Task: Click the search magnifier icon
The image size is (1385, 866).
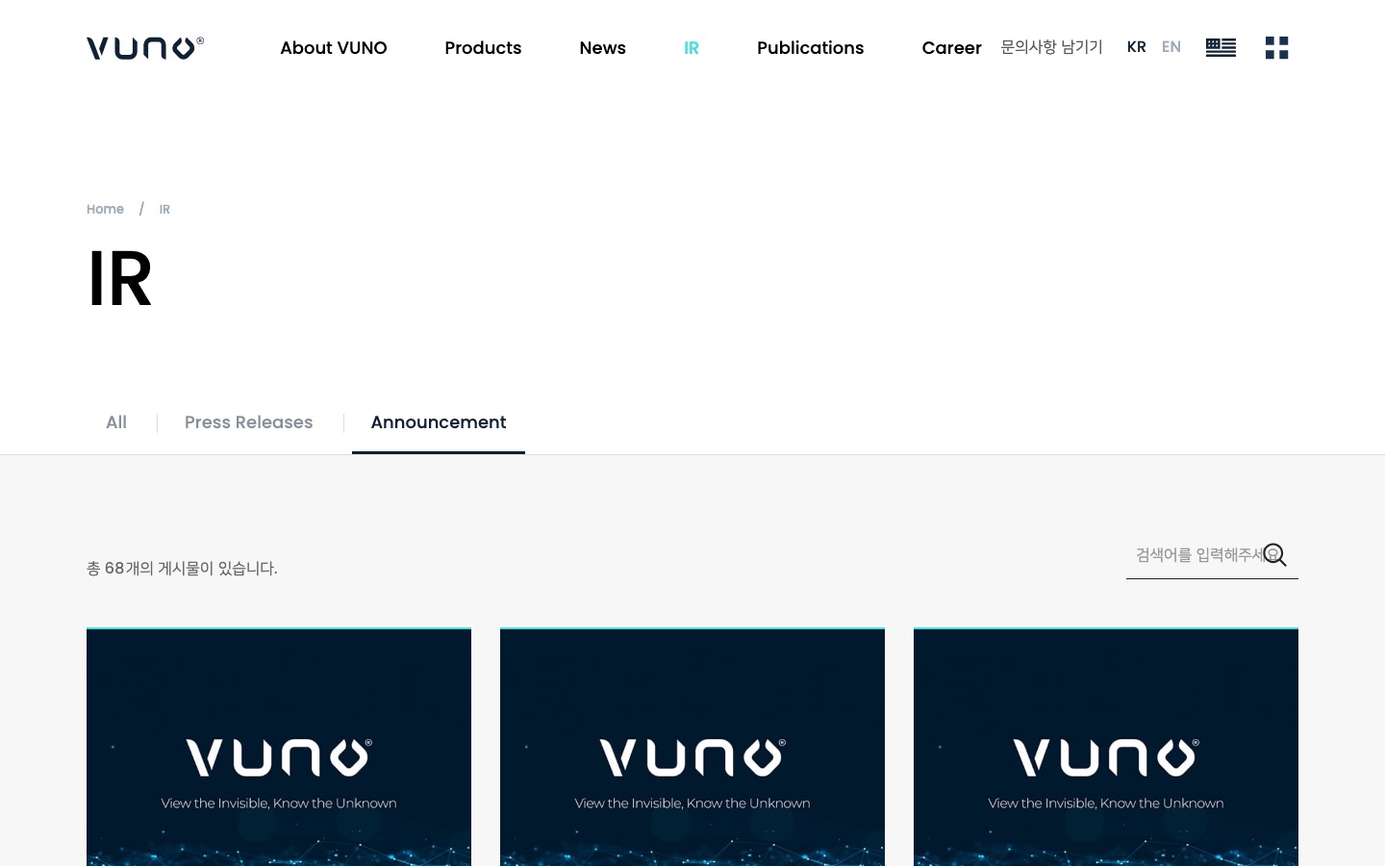Action: (1275, 555)
